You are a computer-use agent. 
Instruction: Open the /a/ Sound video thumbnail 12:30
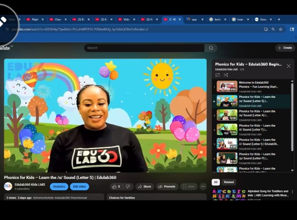tap(227, 115)
